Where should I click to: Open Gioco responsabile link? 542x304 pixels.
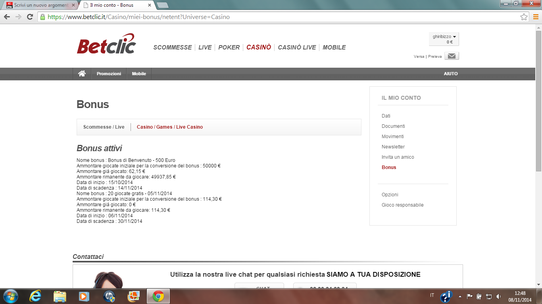tap(403, 205)
